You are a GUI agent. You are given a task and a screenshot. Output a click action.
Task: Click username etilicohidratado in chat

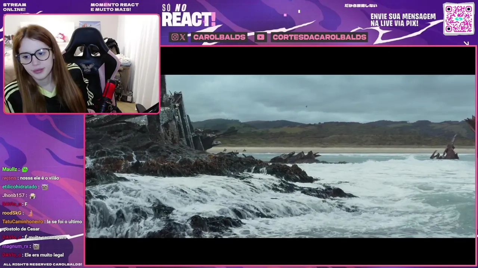click(x=19, y=187)
